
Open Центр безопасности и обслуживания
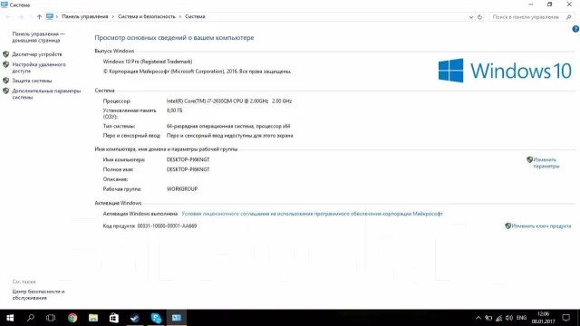point(38,294)
